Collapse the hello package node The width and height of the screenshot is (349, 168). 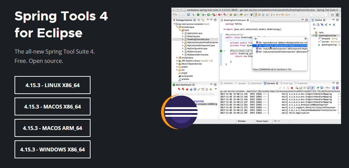coord(180,30)
